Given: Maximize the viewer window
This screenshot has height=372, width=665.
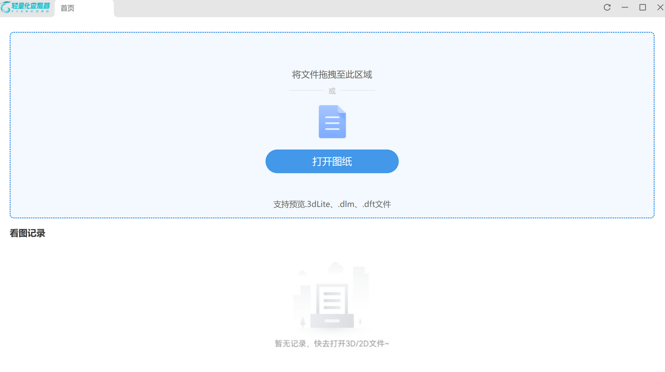Looking at the screenshot, I should (x=643, y=8).
